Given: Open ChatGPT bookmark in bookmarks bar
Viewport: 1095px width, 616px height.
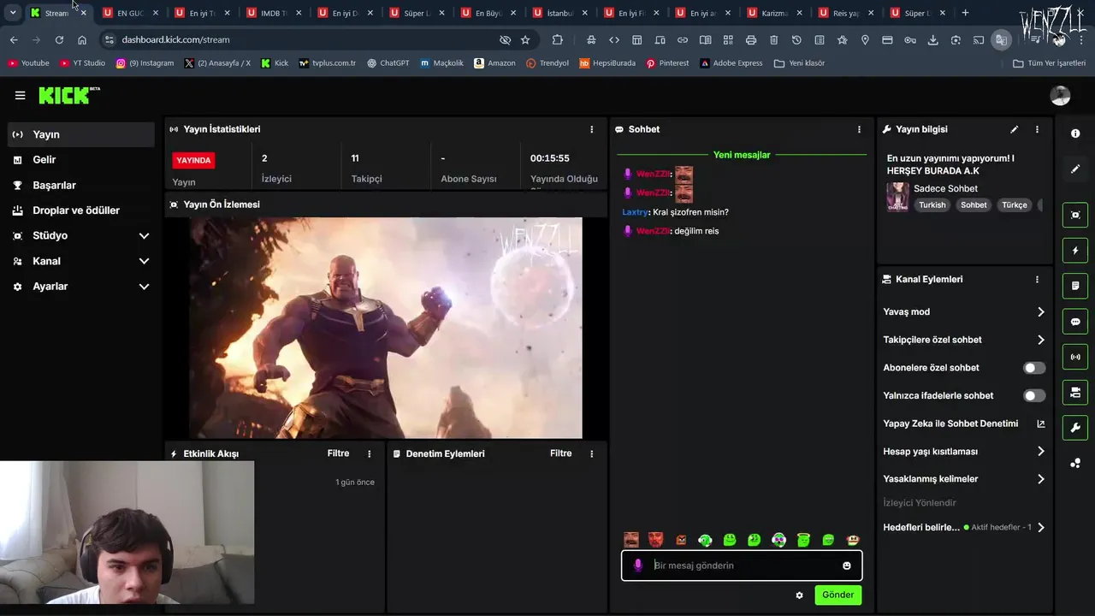Looking at the screenshot, I should [x=388, y=63].
